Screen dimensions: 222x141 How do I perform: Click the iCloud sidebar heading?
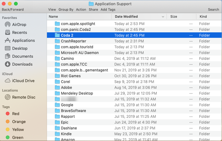7,74
